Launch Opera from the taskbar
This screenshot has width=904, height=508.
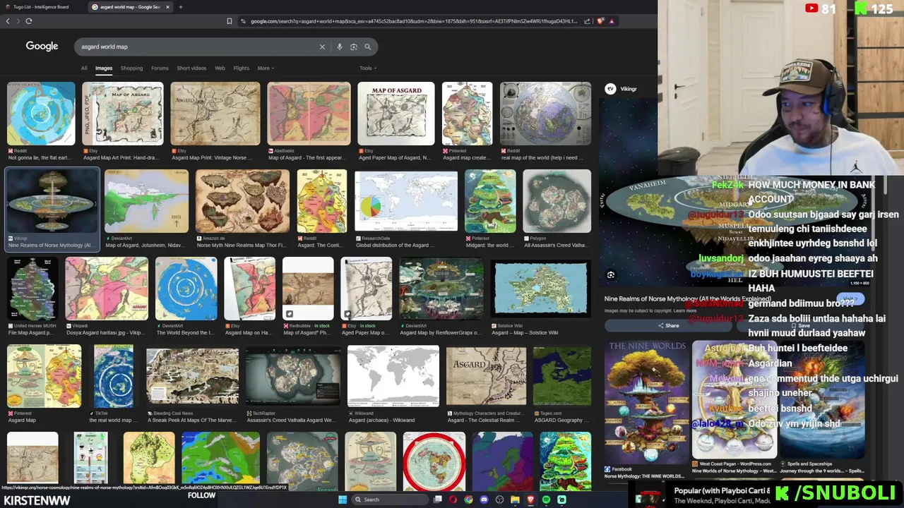tap(453, 500)
